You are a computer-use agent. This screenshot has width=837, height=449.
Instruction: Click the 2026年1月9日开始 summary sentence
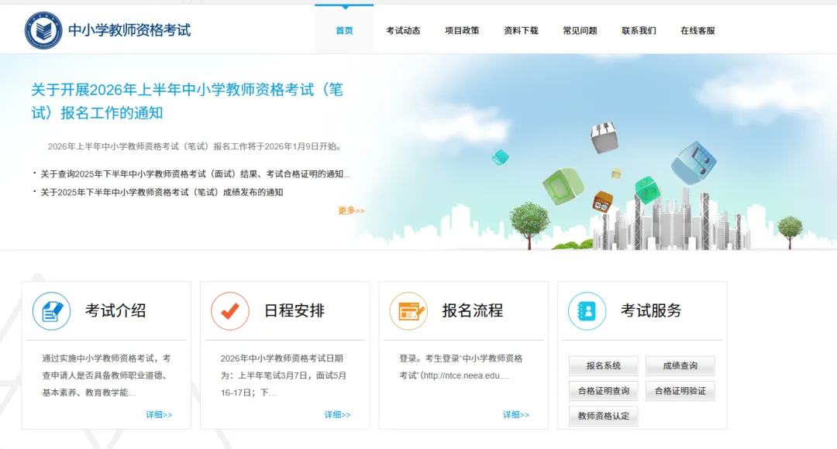196,146
